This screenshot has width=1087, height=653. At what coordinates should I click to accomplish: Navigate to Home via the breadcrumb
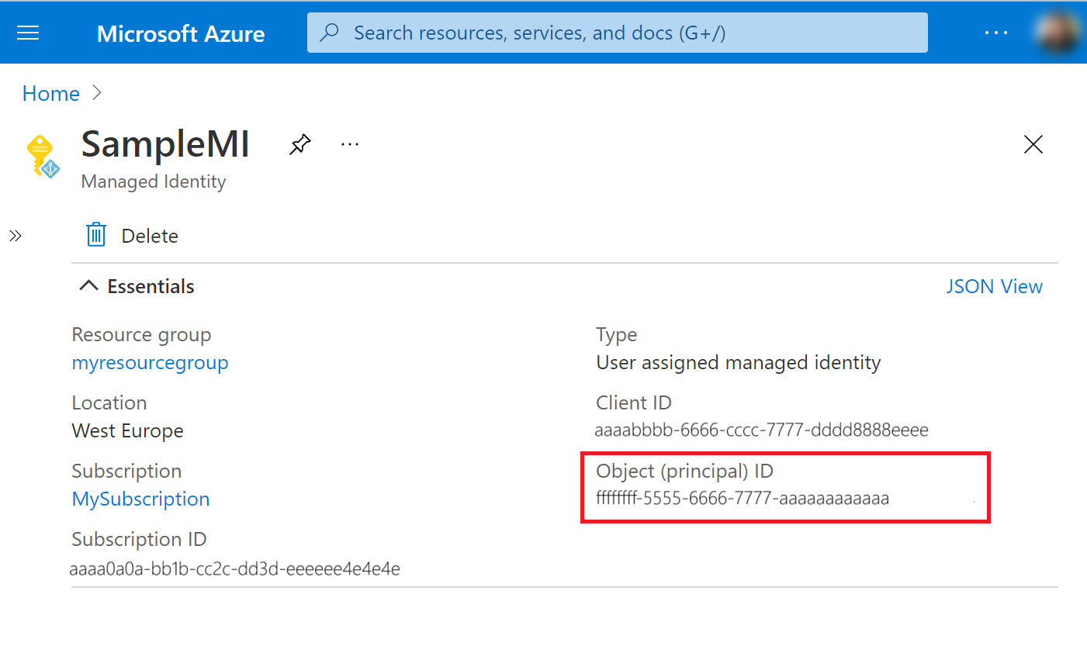click(50, 93)
